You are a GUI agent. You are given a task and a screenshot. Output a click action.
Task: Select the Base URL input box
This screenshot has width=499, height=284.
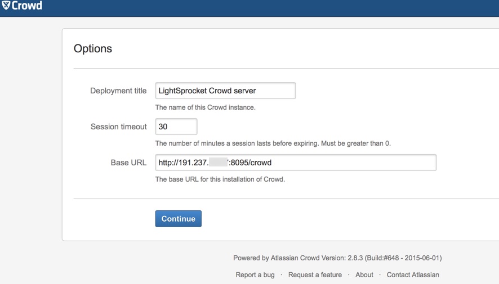click(x=296, y=163)
